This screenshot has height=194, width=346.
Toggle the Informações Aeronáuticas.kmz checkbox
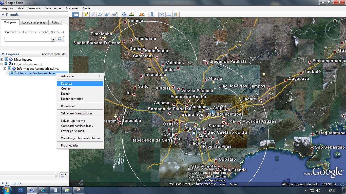9,68
